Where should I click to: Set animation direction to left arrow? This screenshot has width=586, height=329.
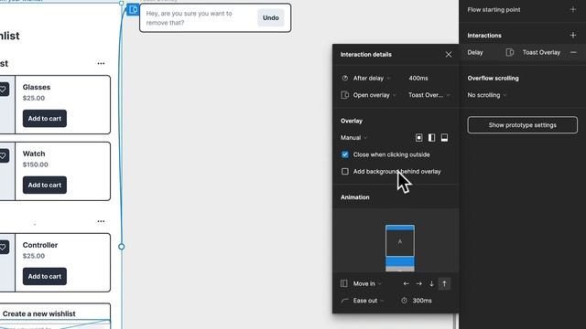pyautogui.click(x=407, y=284)
